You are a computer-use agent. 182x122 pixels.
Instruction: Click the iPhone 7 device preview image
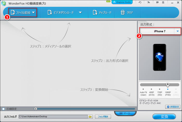click(160, 57)
